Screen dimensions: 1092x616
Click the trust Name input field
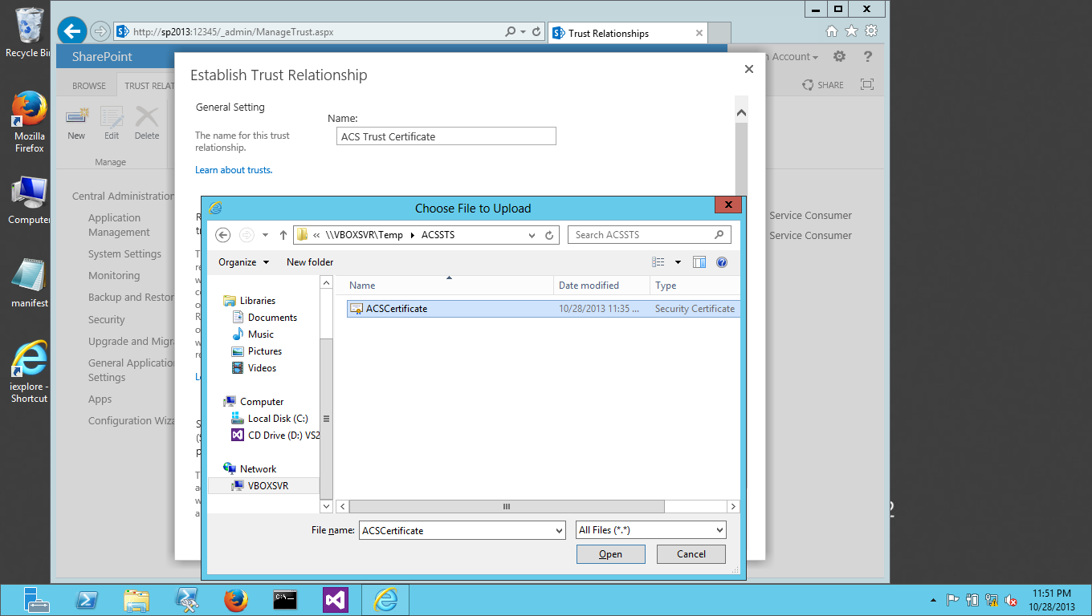(x=446, y=136)
